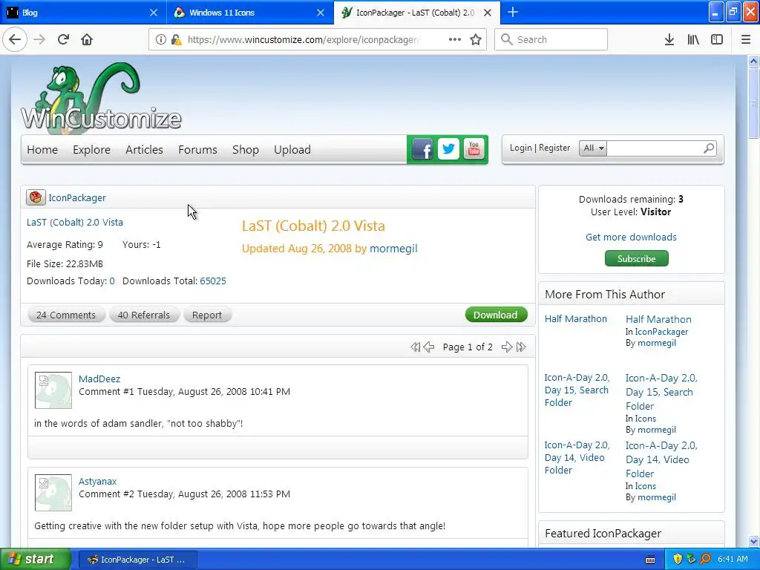This screenshot has height=570, width=760.
Task: Open MadDeez avatar thumbnail
Action: click(x=53, y=390)
